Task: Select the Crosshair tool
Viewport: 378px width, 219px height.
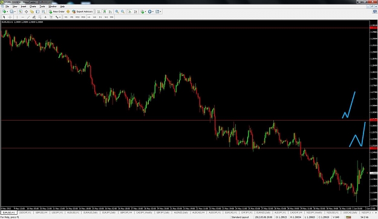Action: tap(10, 17)
